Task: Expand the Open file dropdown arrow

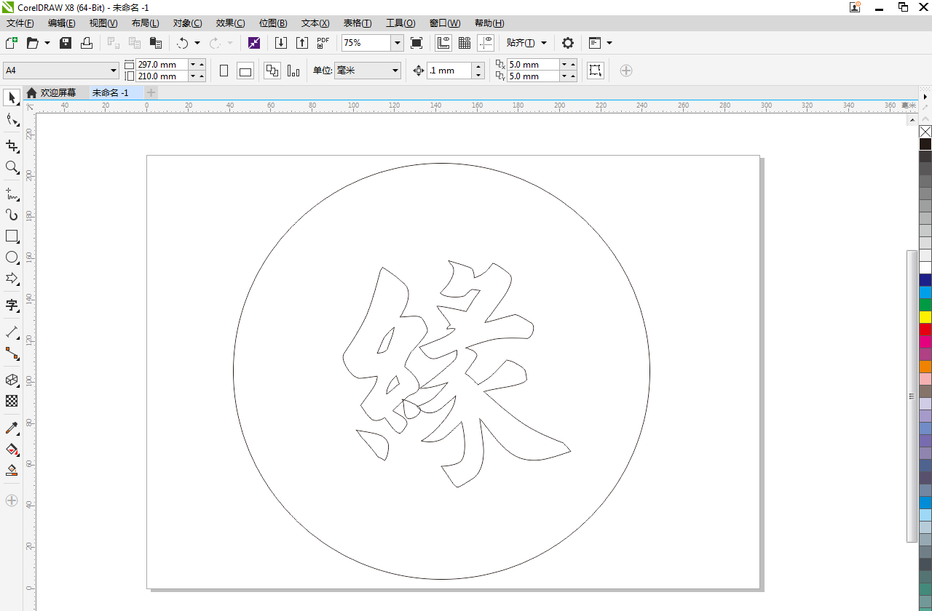Action: tap(47, 43)
